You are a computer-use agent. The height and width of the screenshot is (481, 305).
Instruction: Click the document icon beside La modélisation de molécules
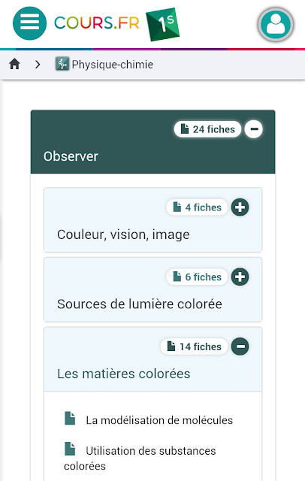click(70, 419)
